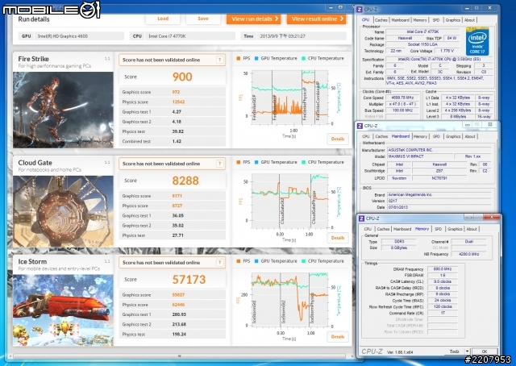Open Details for the Ice Storm graph
This screenshot has width=516, height=366.
tap(338, 337)
